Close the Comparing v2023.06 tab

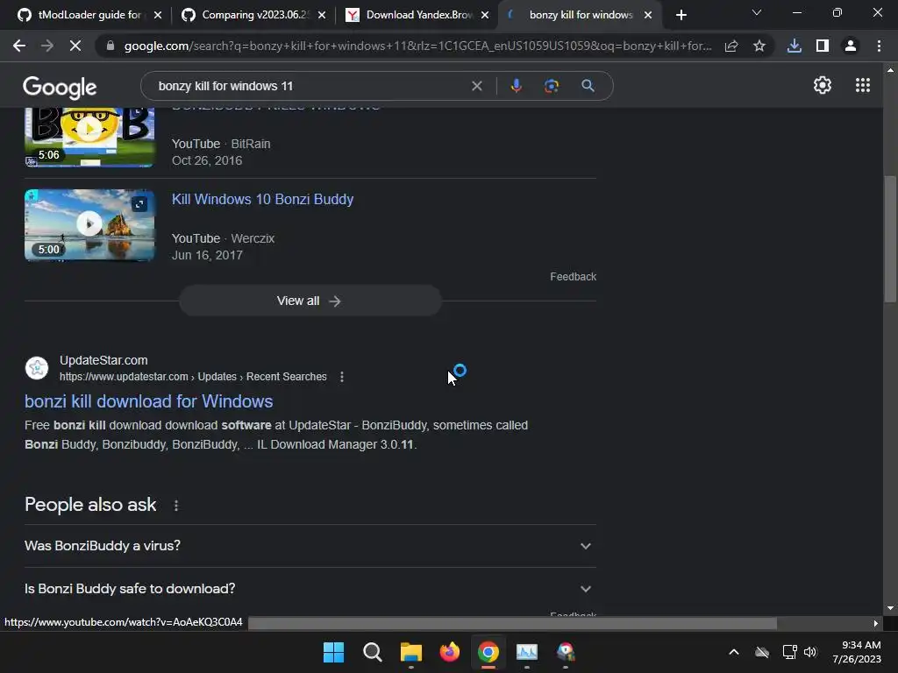click(322, 15)
